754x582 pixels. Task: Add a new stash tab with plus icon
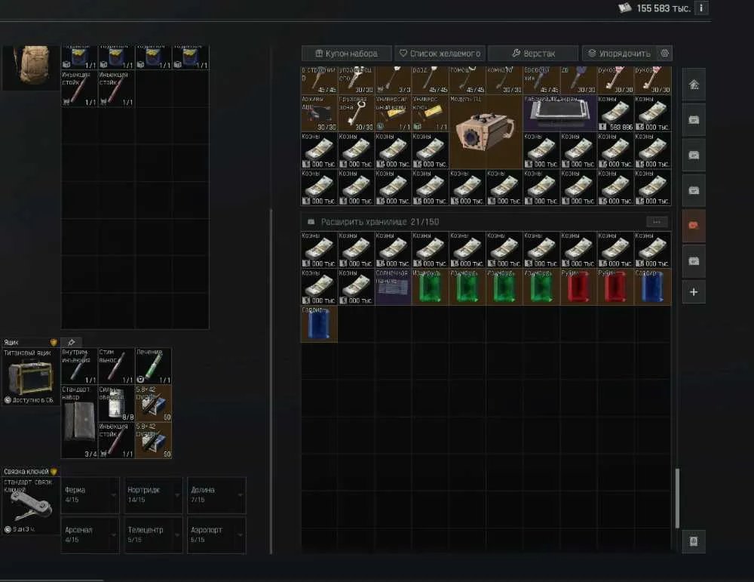click(694, 291)
